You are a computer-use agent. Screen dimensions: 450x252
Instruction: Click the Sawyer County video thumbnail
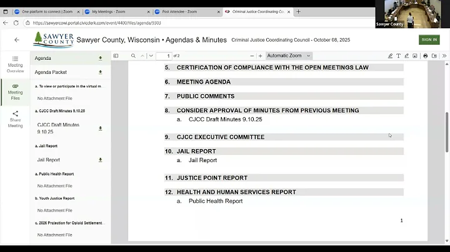click(408, 14)
